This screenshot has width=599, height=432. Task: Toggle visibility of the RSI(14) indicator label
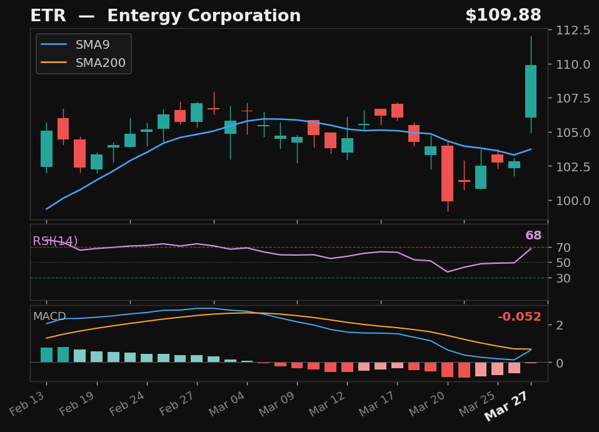click(55, 240)
